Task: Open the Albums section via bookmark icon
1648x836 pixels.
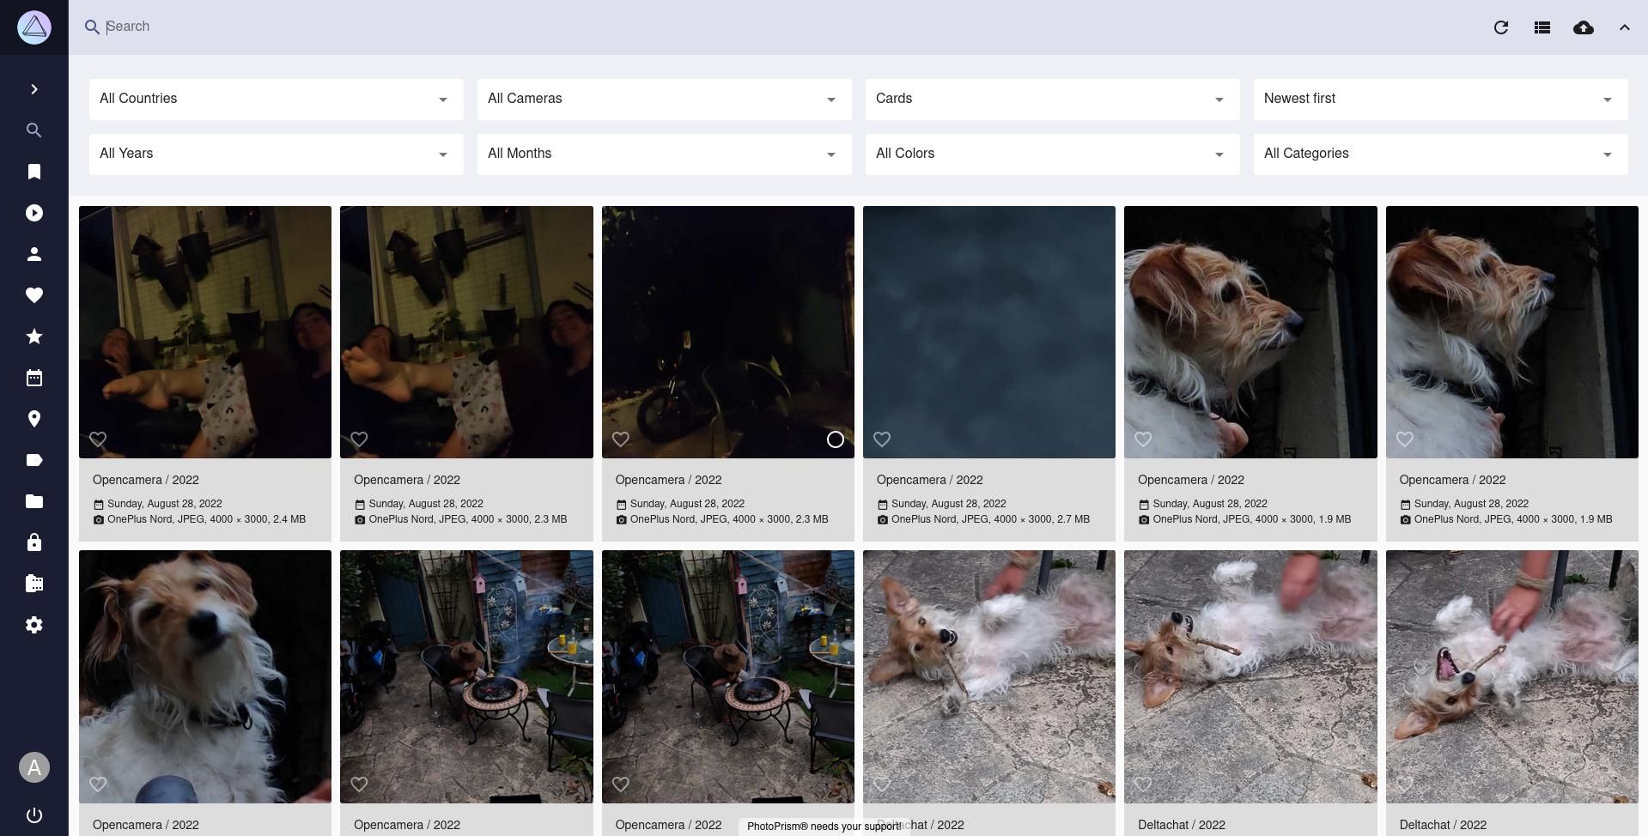Action: [x=34, y=172]
